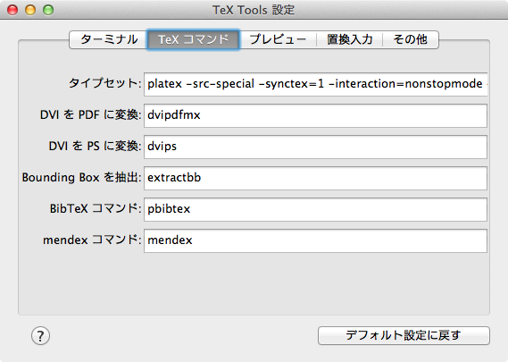Click the dvipdfmx DVI to PDF field
The height and width of the screenshot is (362, 508).
point(315,115)
